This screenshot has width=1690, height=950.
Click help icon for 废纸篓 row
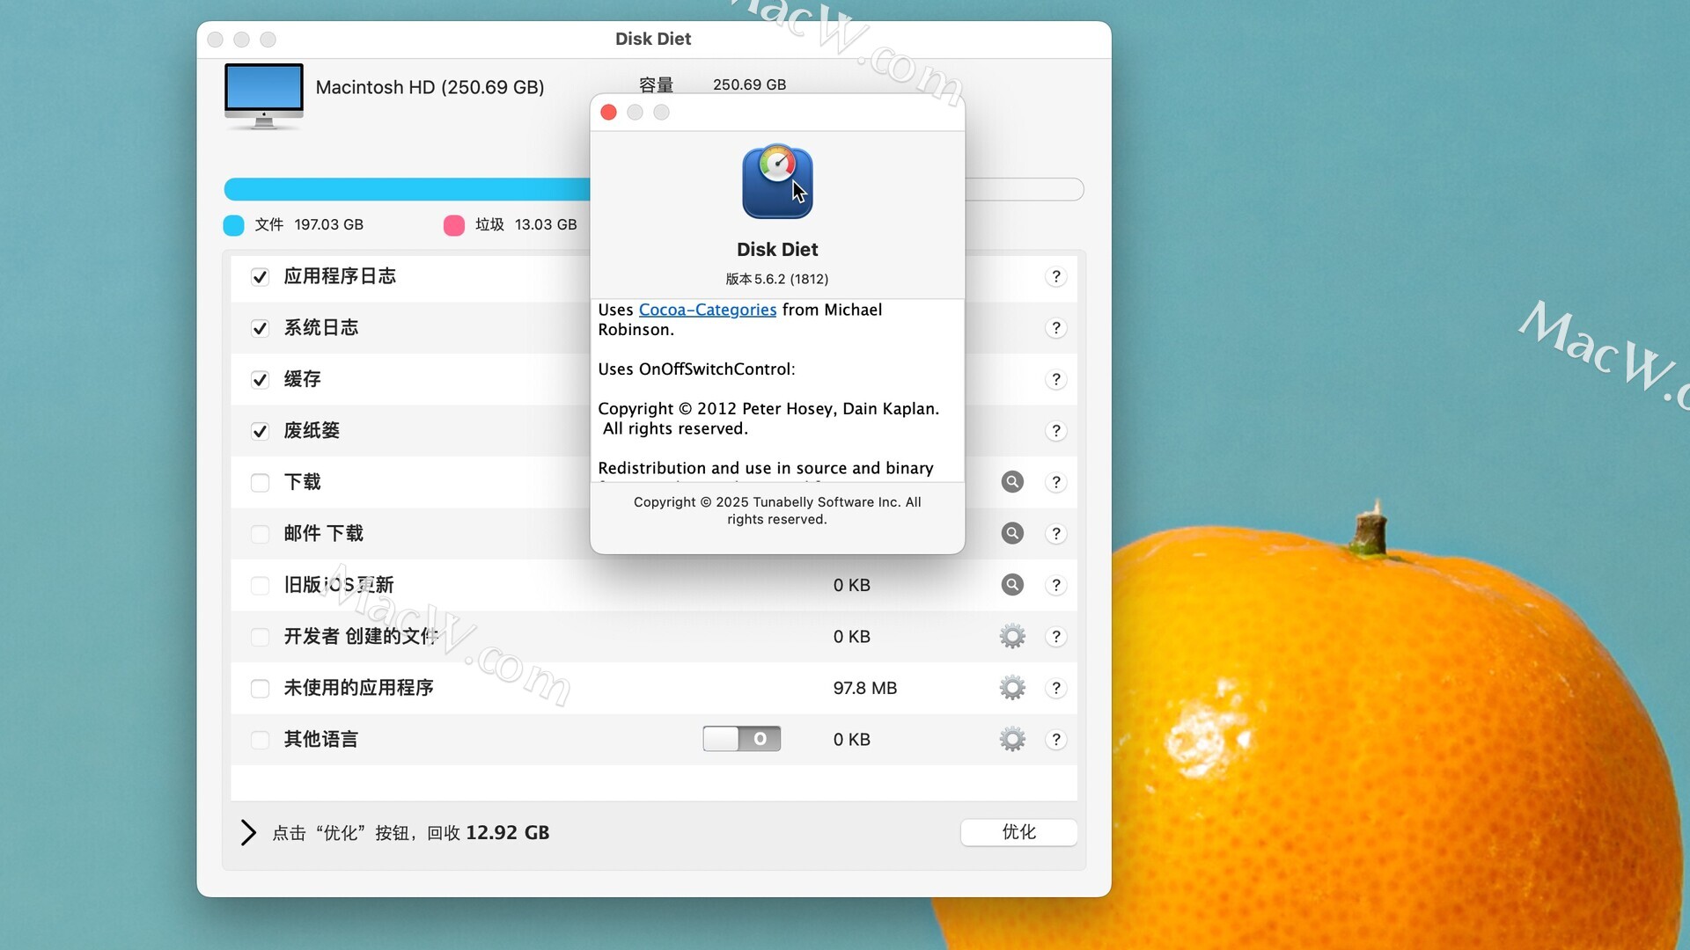tap(1055, 431)
